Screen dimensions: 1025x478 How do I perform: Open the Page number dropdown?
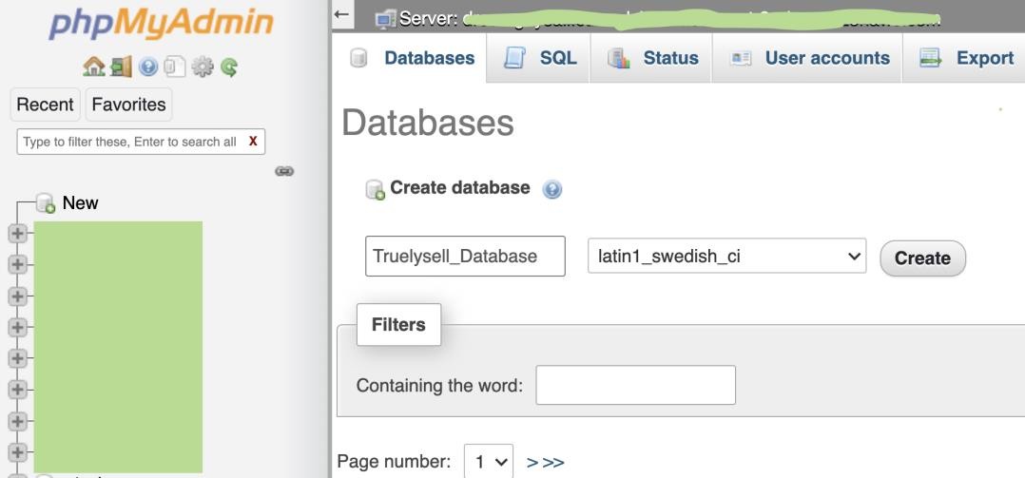[488, 462]
